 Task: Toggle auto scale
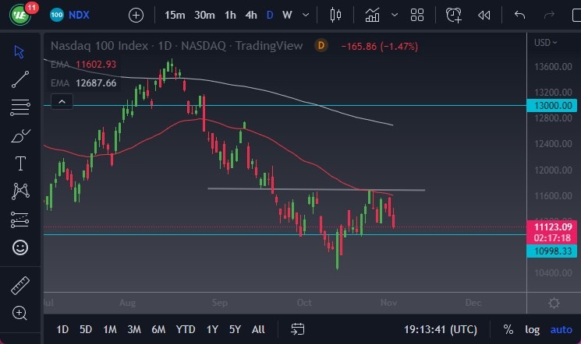tap(561, 329)
